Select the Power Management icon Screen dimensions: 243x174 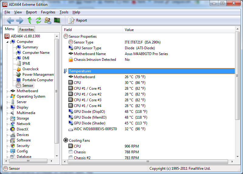(19, 75)
